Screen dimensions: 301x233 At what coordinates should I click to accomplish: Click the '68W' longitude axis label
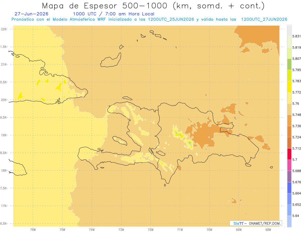[x=268, y=229]
